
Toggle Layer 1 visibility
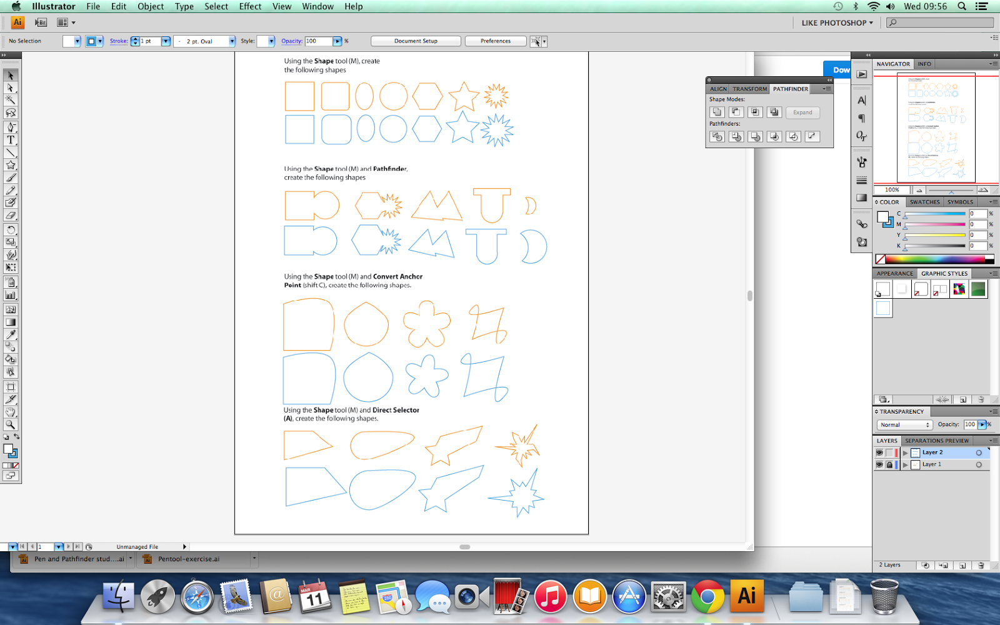pos(878,464)
